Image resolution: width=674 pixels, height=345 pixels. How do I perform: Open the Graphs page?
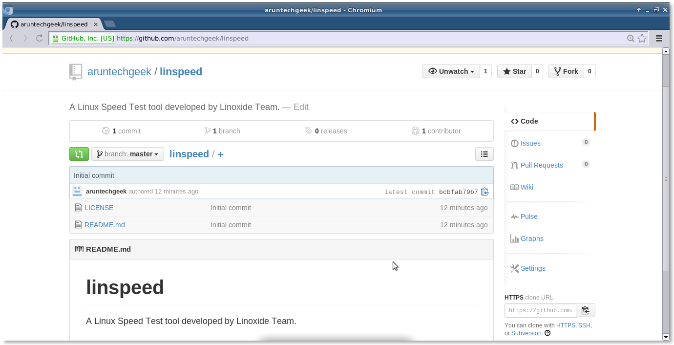point(531,238)
